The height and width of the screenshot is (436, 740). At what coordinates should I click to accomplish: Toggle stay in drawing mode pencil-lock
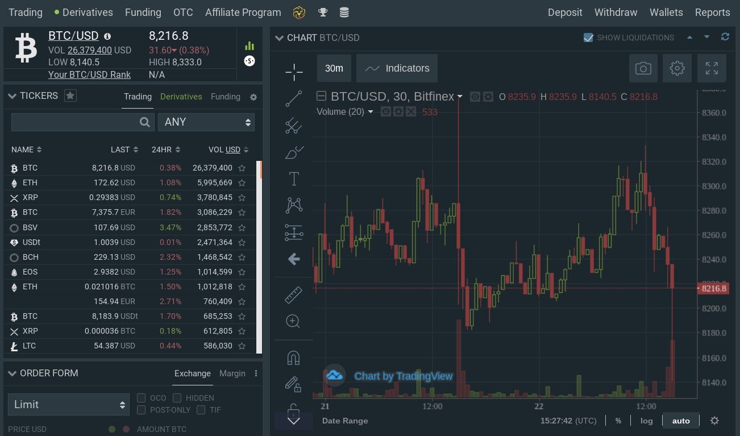click(x=293, y=384)
